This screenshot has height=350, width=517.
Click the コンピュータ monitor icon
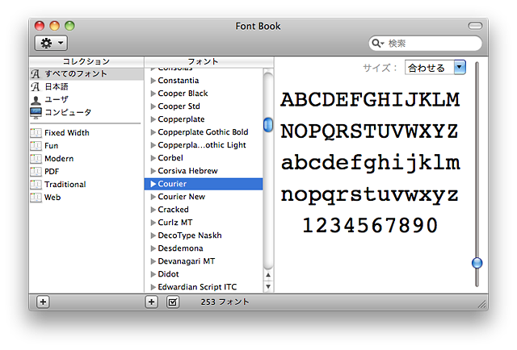(x=36, y=113)
